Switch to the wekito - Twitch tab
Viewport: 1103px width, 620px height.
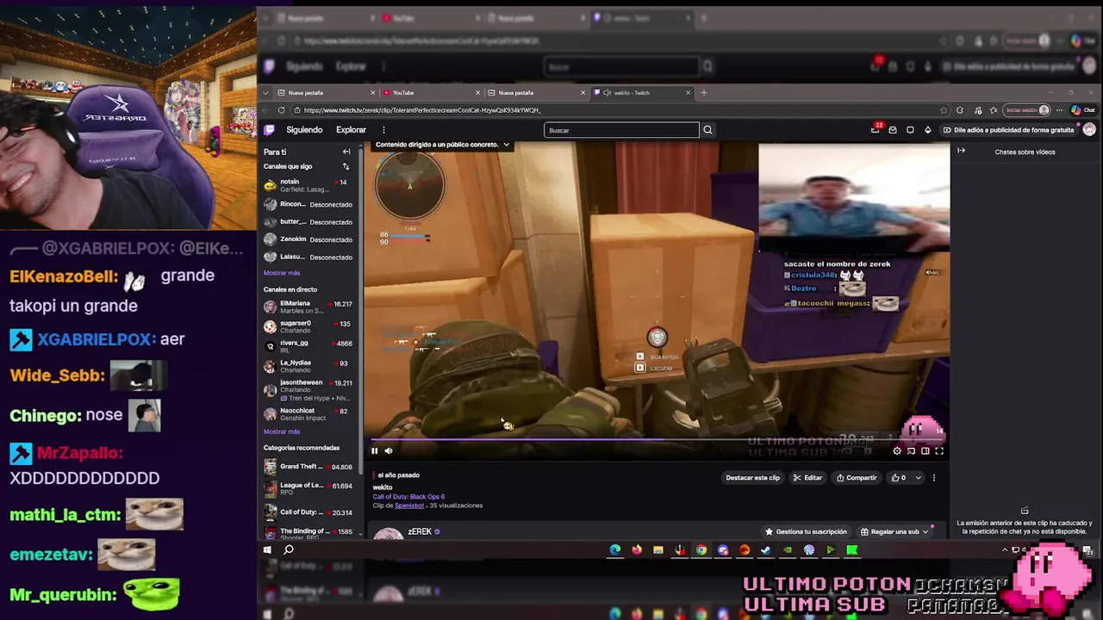point(641,92)
